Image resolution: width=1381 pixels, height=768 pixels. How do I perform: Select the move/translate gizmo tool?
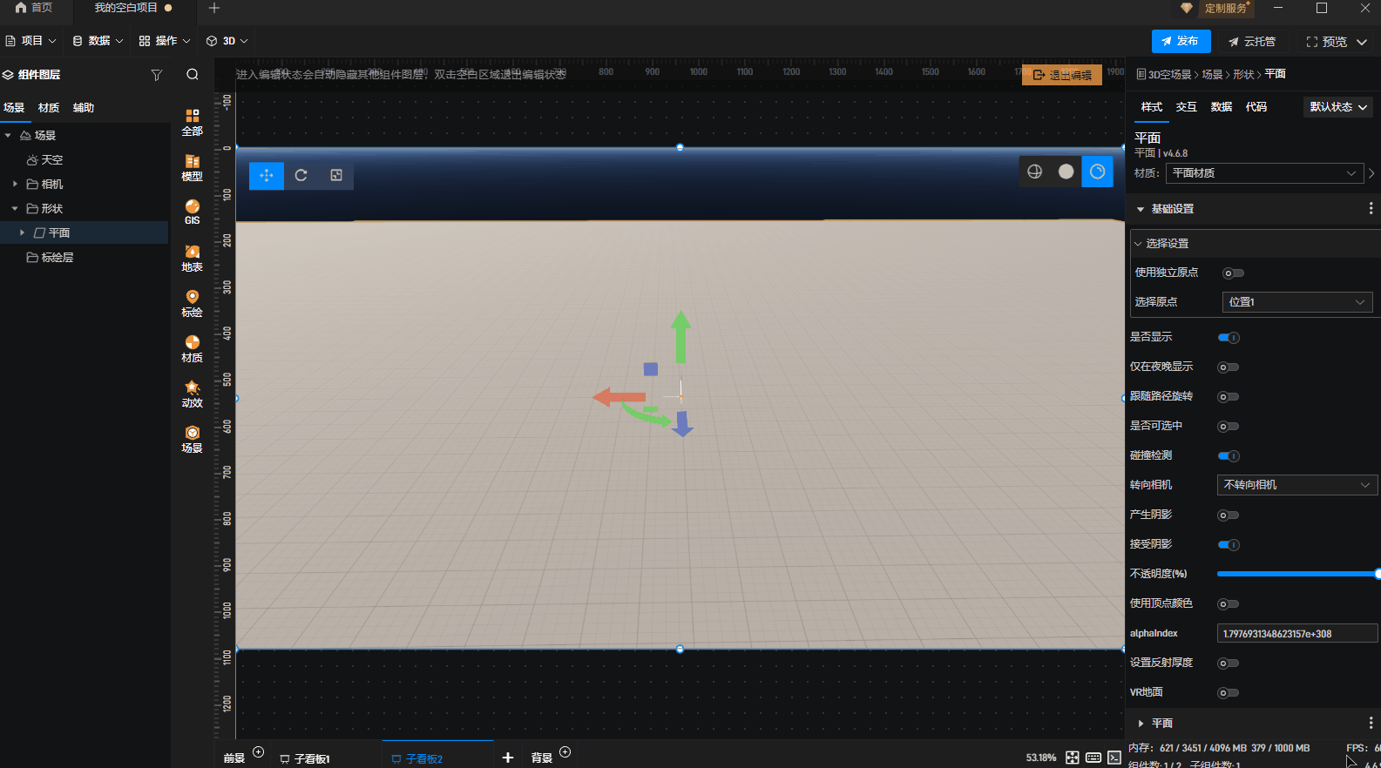click(267, 175)
